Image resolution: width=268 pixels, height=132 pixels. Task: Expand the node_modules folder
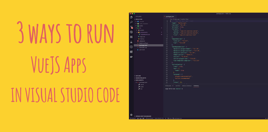point(144,24)
